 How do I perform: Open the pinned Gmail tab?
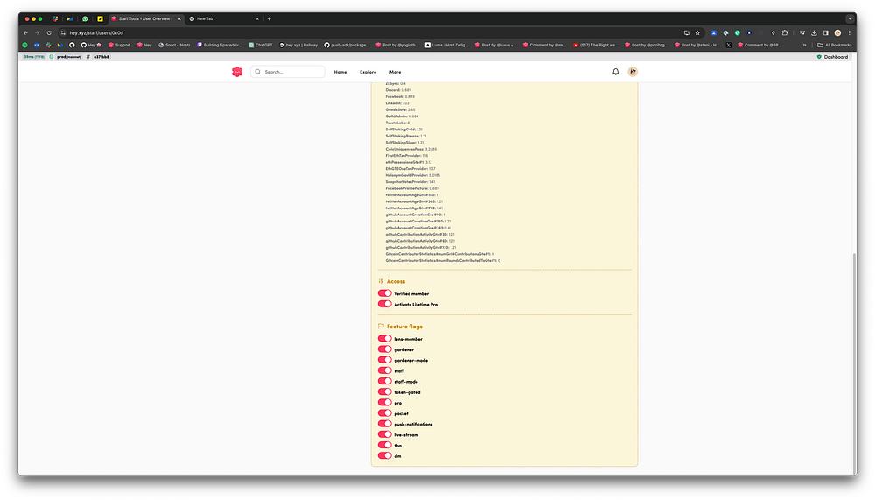70,18
